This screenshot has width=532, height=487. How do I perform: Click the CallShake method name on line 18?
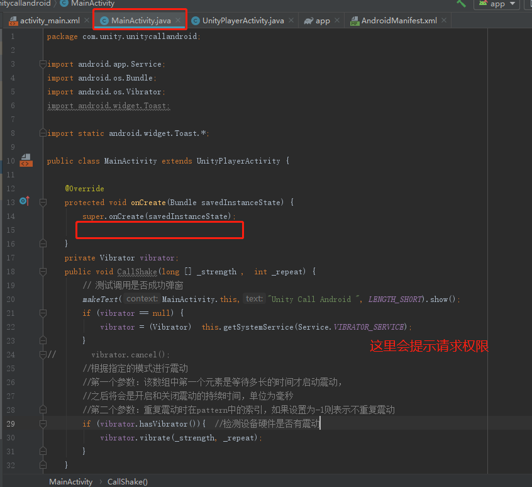(x=137, y=271)
